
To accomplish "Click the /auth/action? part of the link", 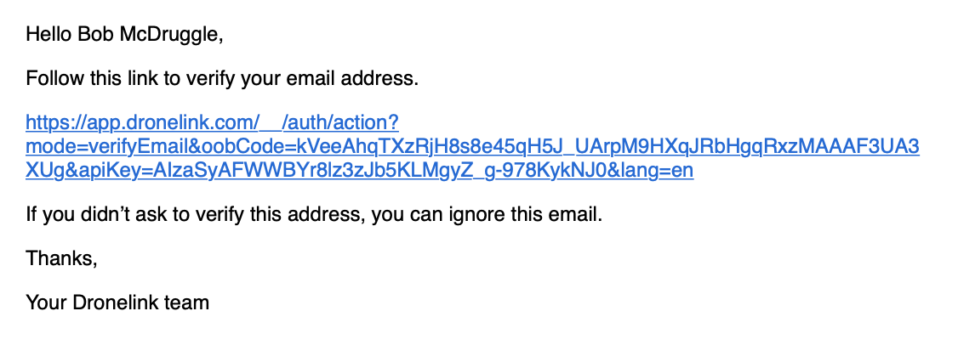I will coord(340,123).
